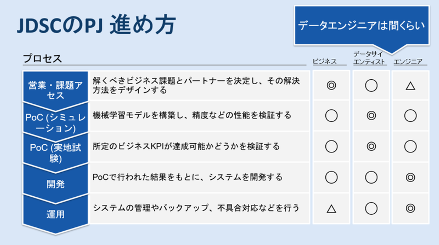The height and width of the screenshot is (245, 439).
Task: Click double-circle in 営業・課題アクセス Business cell
Action: [331, 86]
